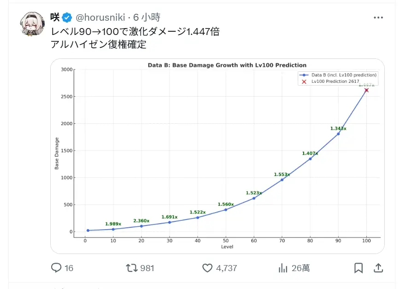The image size is (400, 289).
Task: Click the retweet count 981
Action: coord(147,268)
